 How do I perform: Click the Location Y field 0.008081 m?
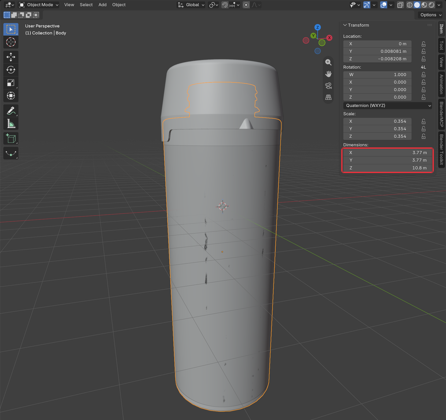pyautogui.click(x=377, y=51)
